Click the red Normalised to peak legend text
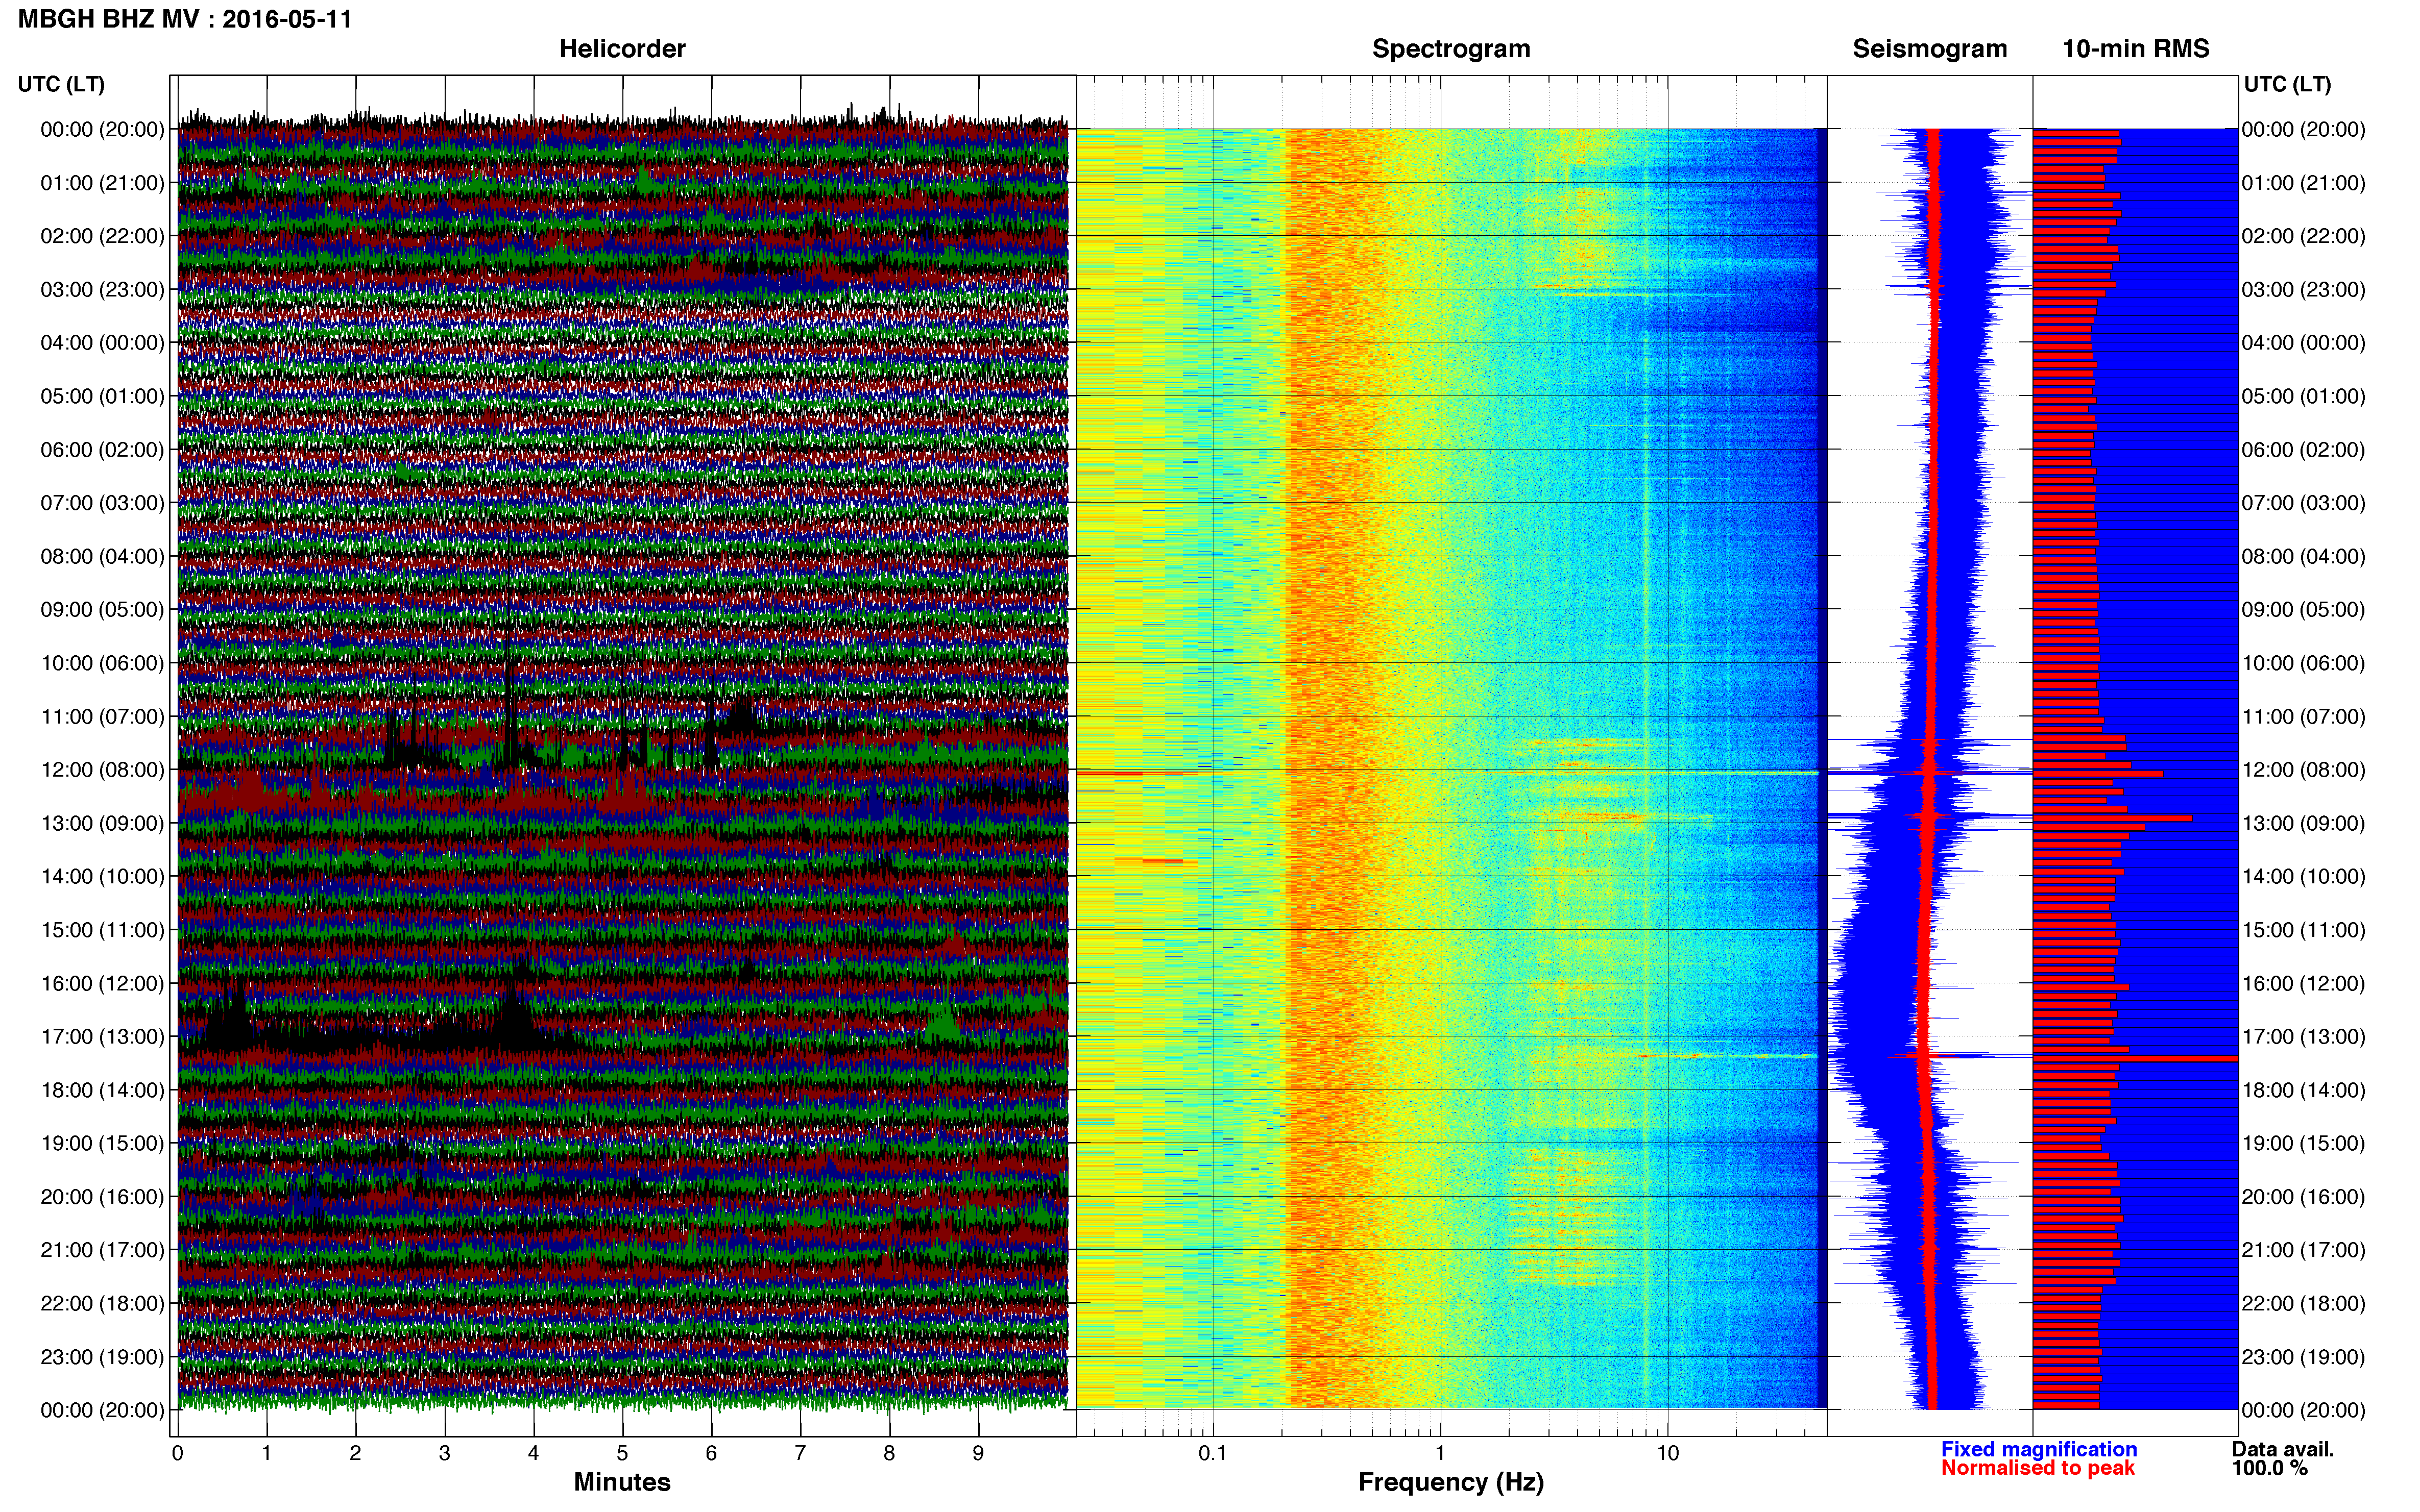This screenshot has width=2420, height=1512. tap(2038, 1468)
